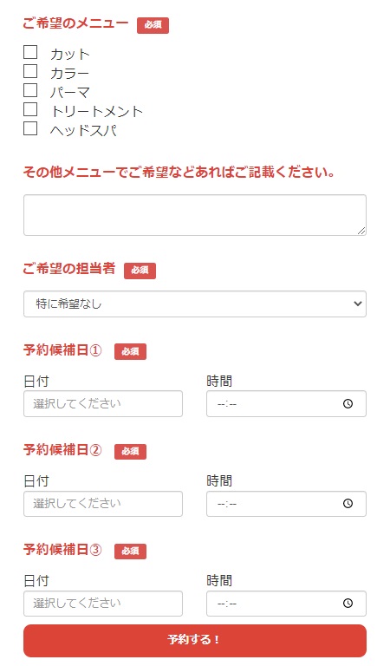
Task: Check the カット menu option
Action: tap(30, 52)
